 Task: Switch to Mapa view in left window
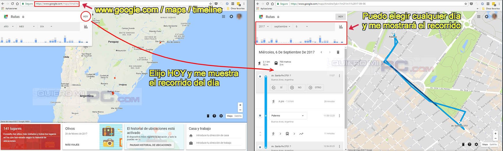[230, 116]
